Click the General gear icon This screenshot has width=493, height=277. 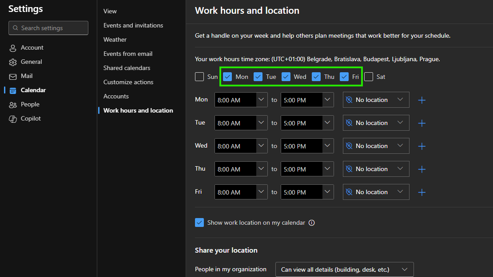[x=13, y=62]
